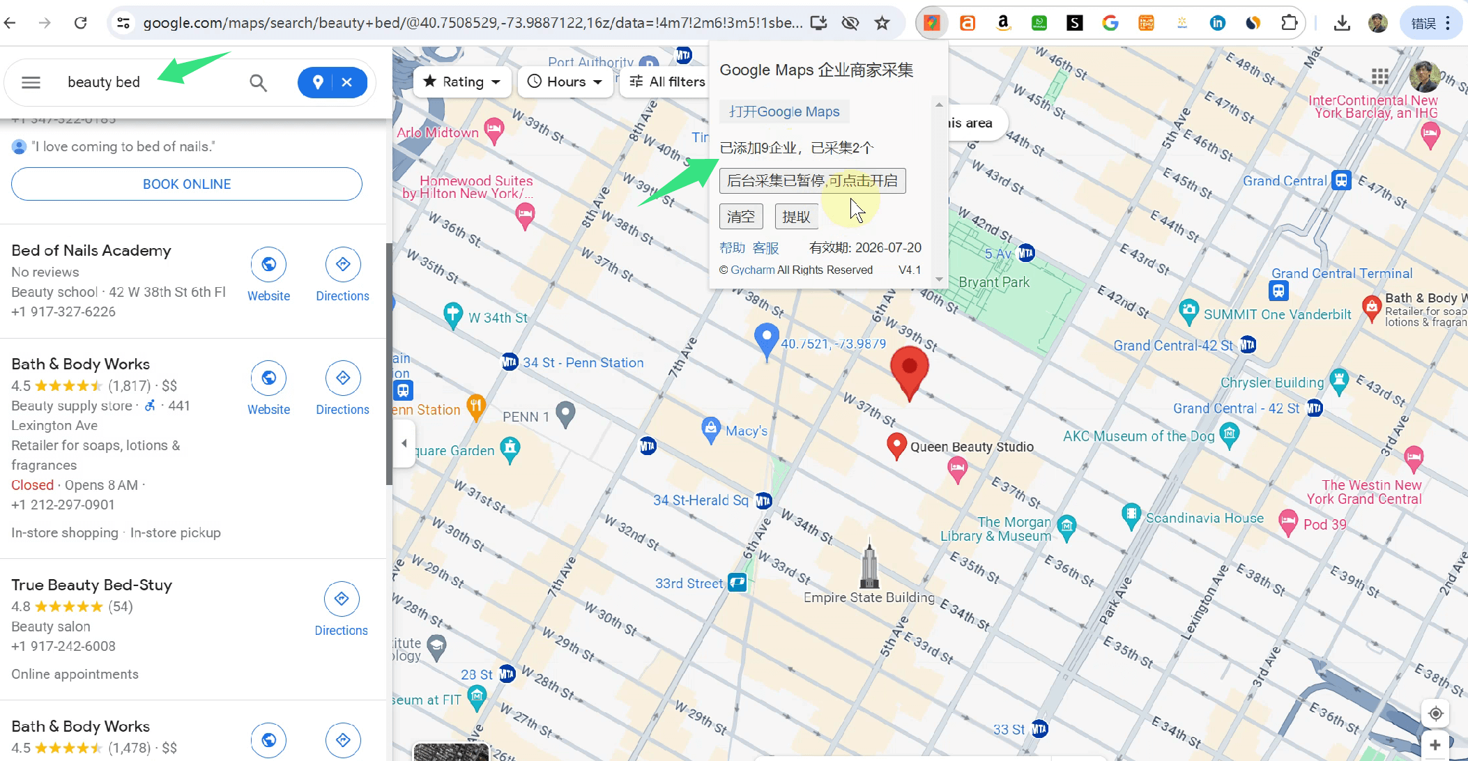Click the Macy's map marker
This screenshot has width=1468, height=761.
pyautogui.click(x=710, y=430)
